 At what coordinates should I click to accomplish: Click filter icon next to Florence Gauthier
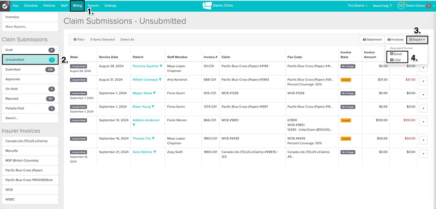pyautogui.click(x=161, y=66)
